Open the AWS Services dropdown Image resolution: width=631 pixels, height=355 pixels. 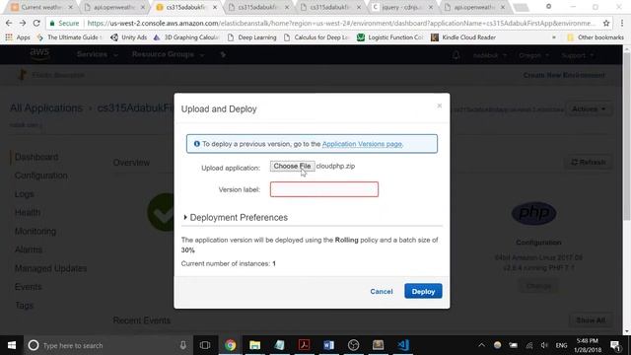tap(97, 54)
